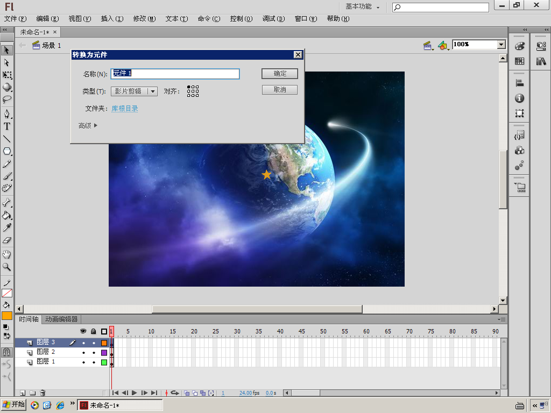Select the Lasso tool
The width and height of the screenshot is (551, 413).
[x=7, y=99]
